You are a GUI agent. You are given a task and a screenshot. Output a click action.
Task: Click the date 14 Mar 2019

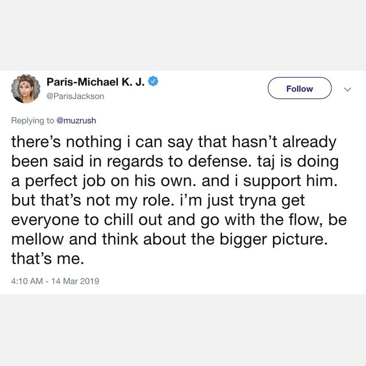point(75,281)
